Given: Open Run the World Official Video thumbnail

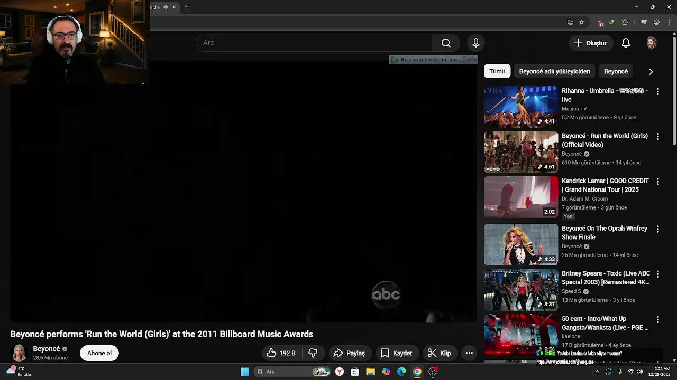Looking at the screenshot, I should click(x=521, y=152).
